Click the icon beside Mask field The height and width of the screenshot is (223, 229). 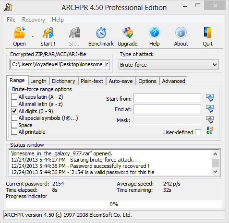(x=210, y=120)
